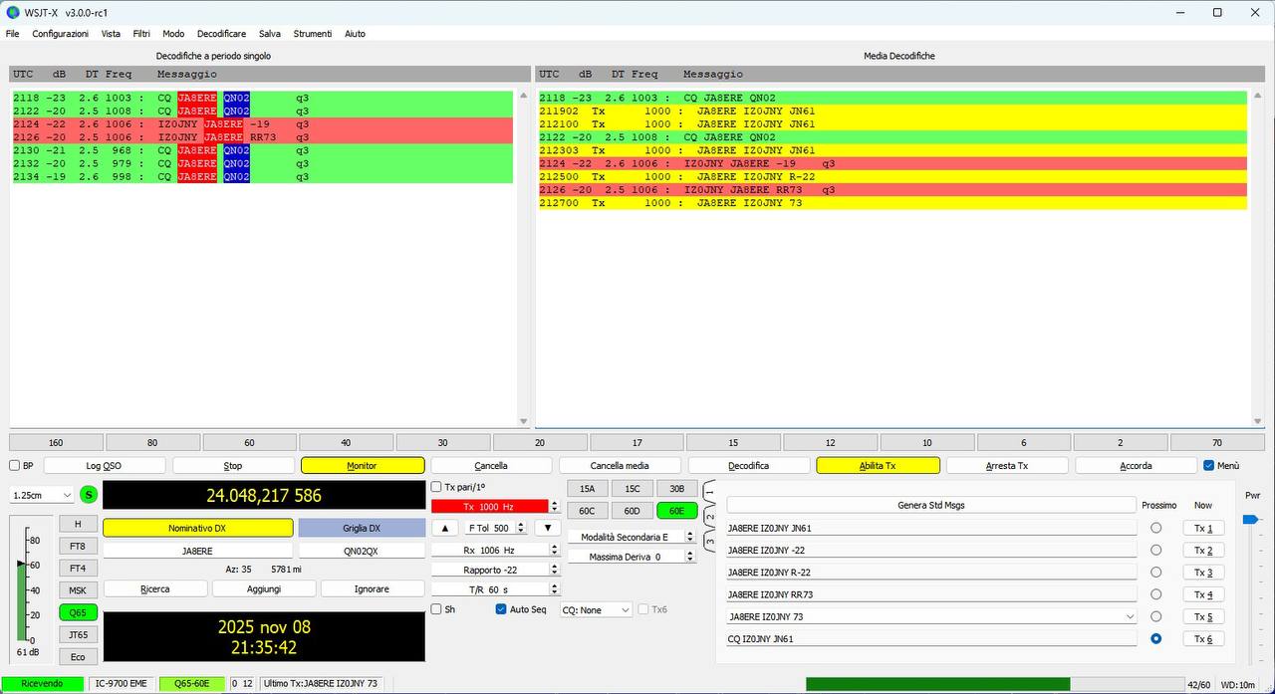Select the JT65 mode
The image size is (1275, 694).
(x=78, y=634)
